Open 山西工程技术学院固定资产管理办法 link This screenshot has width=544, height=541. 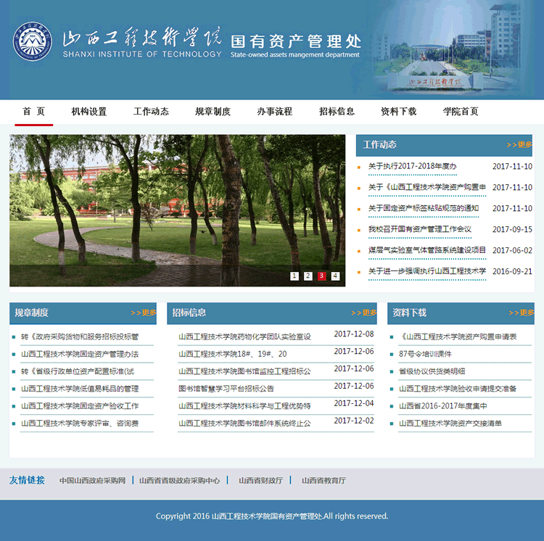[x=80, y=354]
